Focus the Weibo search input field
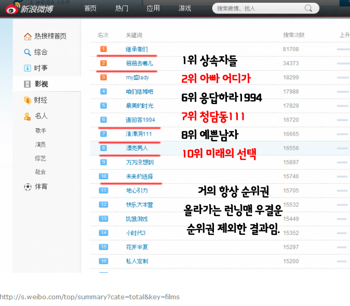Viewport: 350px width, 306px height. [x=257, y=9]
